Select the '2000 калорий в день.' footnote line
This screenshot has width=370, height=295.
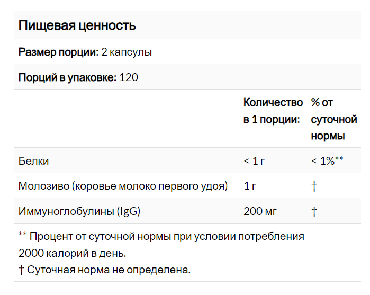[x=72, y=253]
